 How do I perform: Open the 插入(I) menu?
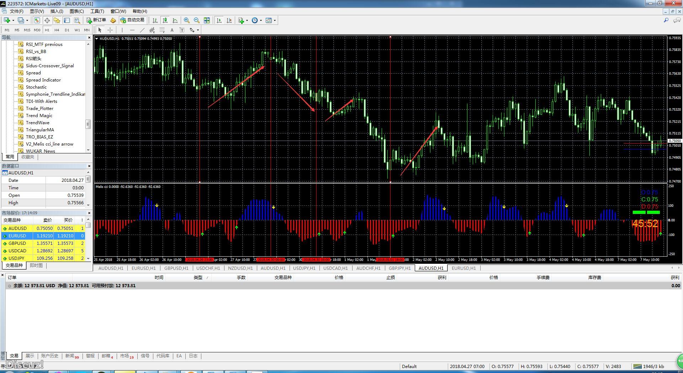pyautogui.click(x=57, y=11)
